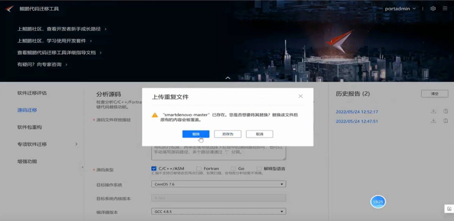Viewport: 454px width, 221px height.
Task: Open link 上鲲鹏社区，学习使用开发套件
Action: pyautogui.click(x=52, y=41)
